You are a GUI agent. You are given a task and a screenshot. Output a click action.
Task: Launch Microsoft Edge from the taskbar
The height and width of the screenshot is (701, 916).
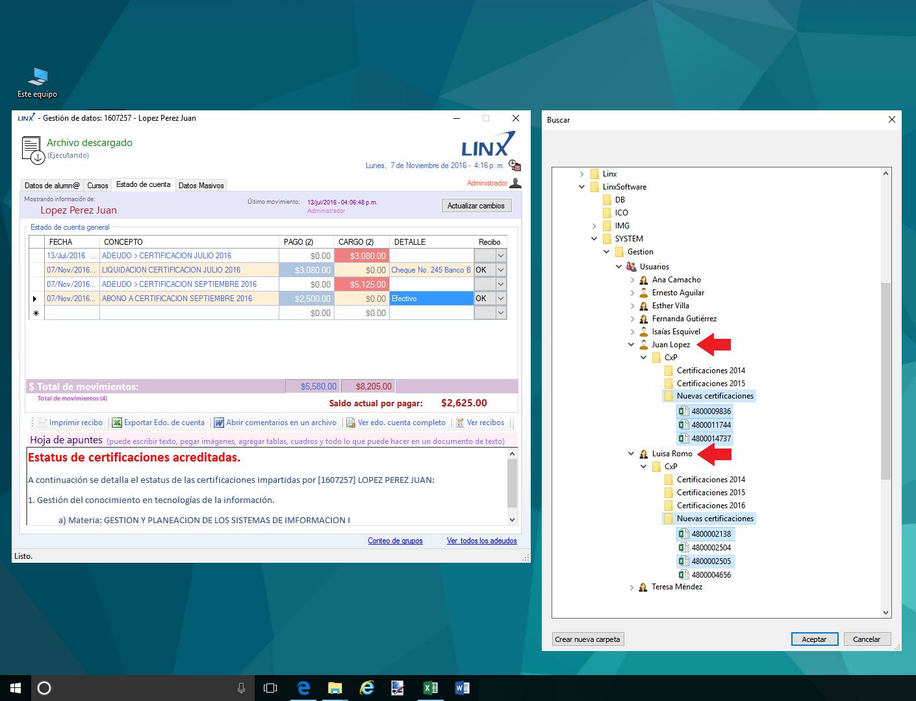click(303, 688)
